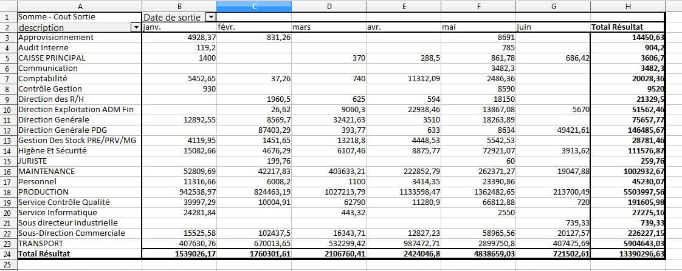Screen dimensions: 682x271
Task: Select the mai total 4838659,03
Action: coord(478,253)
